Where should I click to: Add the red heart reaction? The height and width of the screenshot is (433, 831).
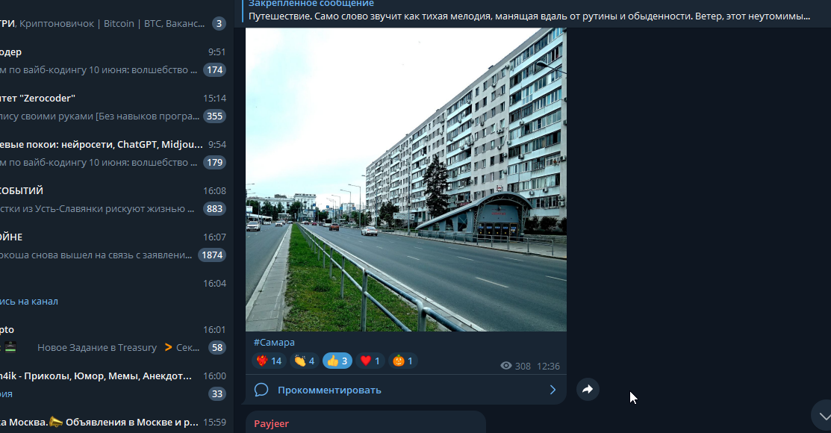coord(370,361)
